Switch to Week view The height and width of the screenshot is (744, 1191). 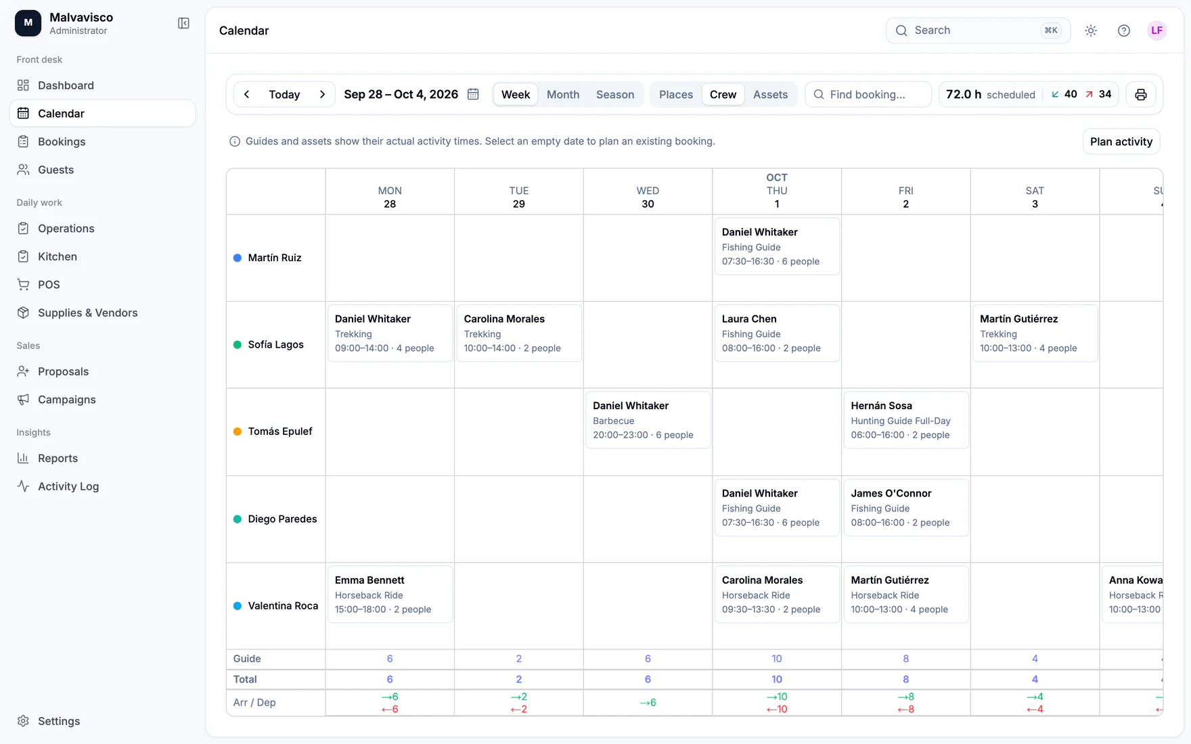pyautogui.click(x=516, y=95)
